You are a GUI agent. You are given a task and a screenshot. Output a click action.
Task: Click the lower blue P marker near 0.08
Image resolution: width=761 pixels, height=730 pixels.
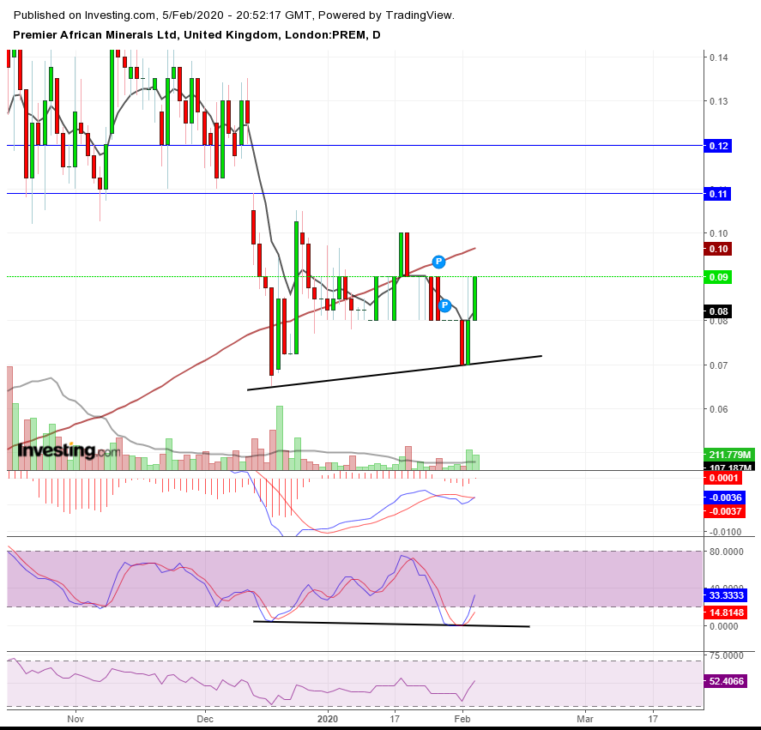point(444,305)
